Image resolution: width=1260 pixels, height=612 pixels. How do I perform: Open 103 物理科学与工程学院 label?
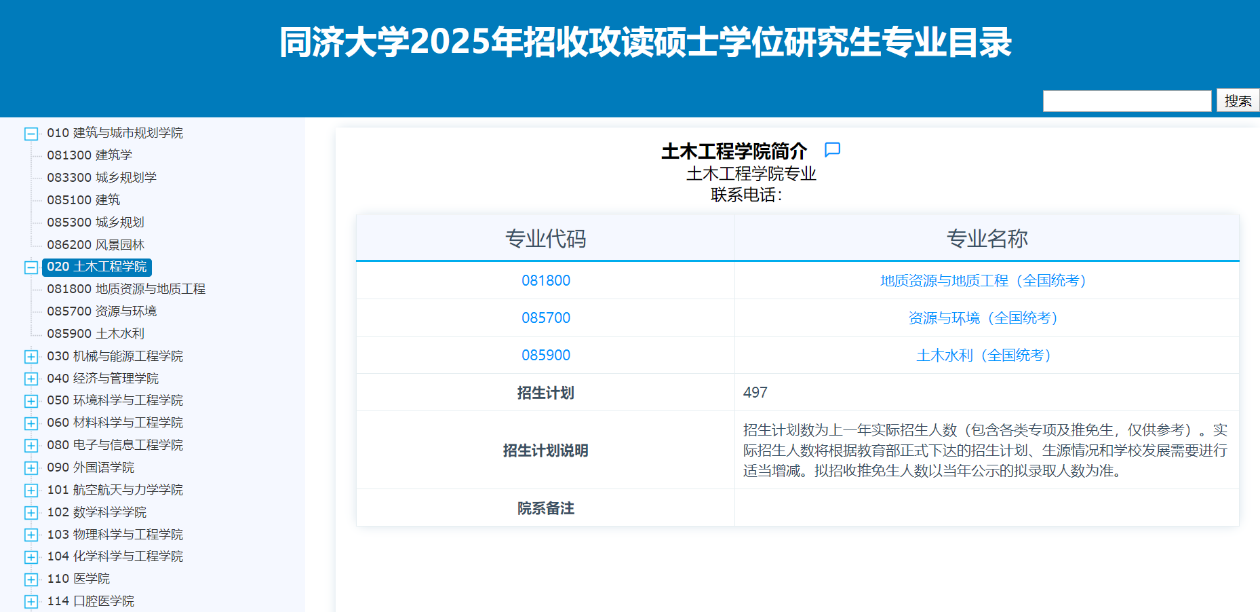[x=115, y=535]
